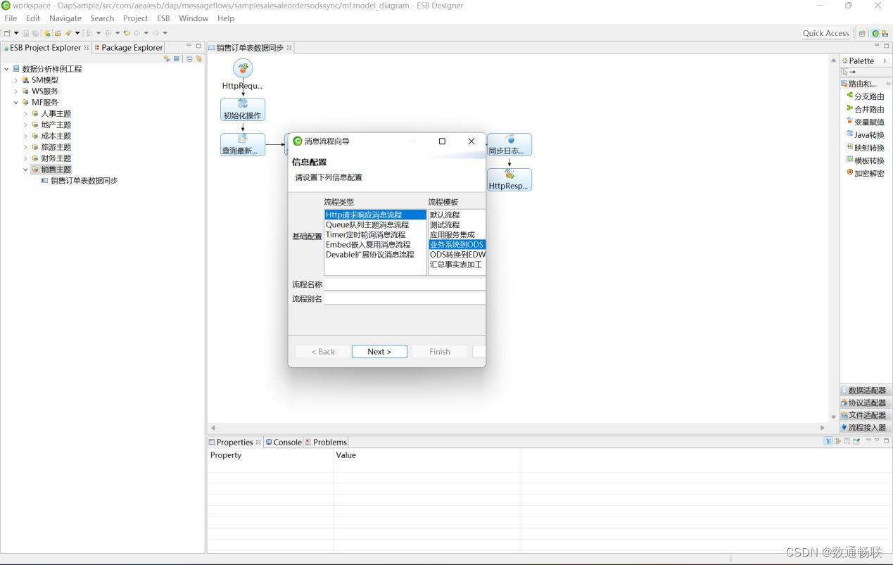This screenshot has width=893, height=565.
Task: Click Show Categories icon in Properties view
Action: 828,441
